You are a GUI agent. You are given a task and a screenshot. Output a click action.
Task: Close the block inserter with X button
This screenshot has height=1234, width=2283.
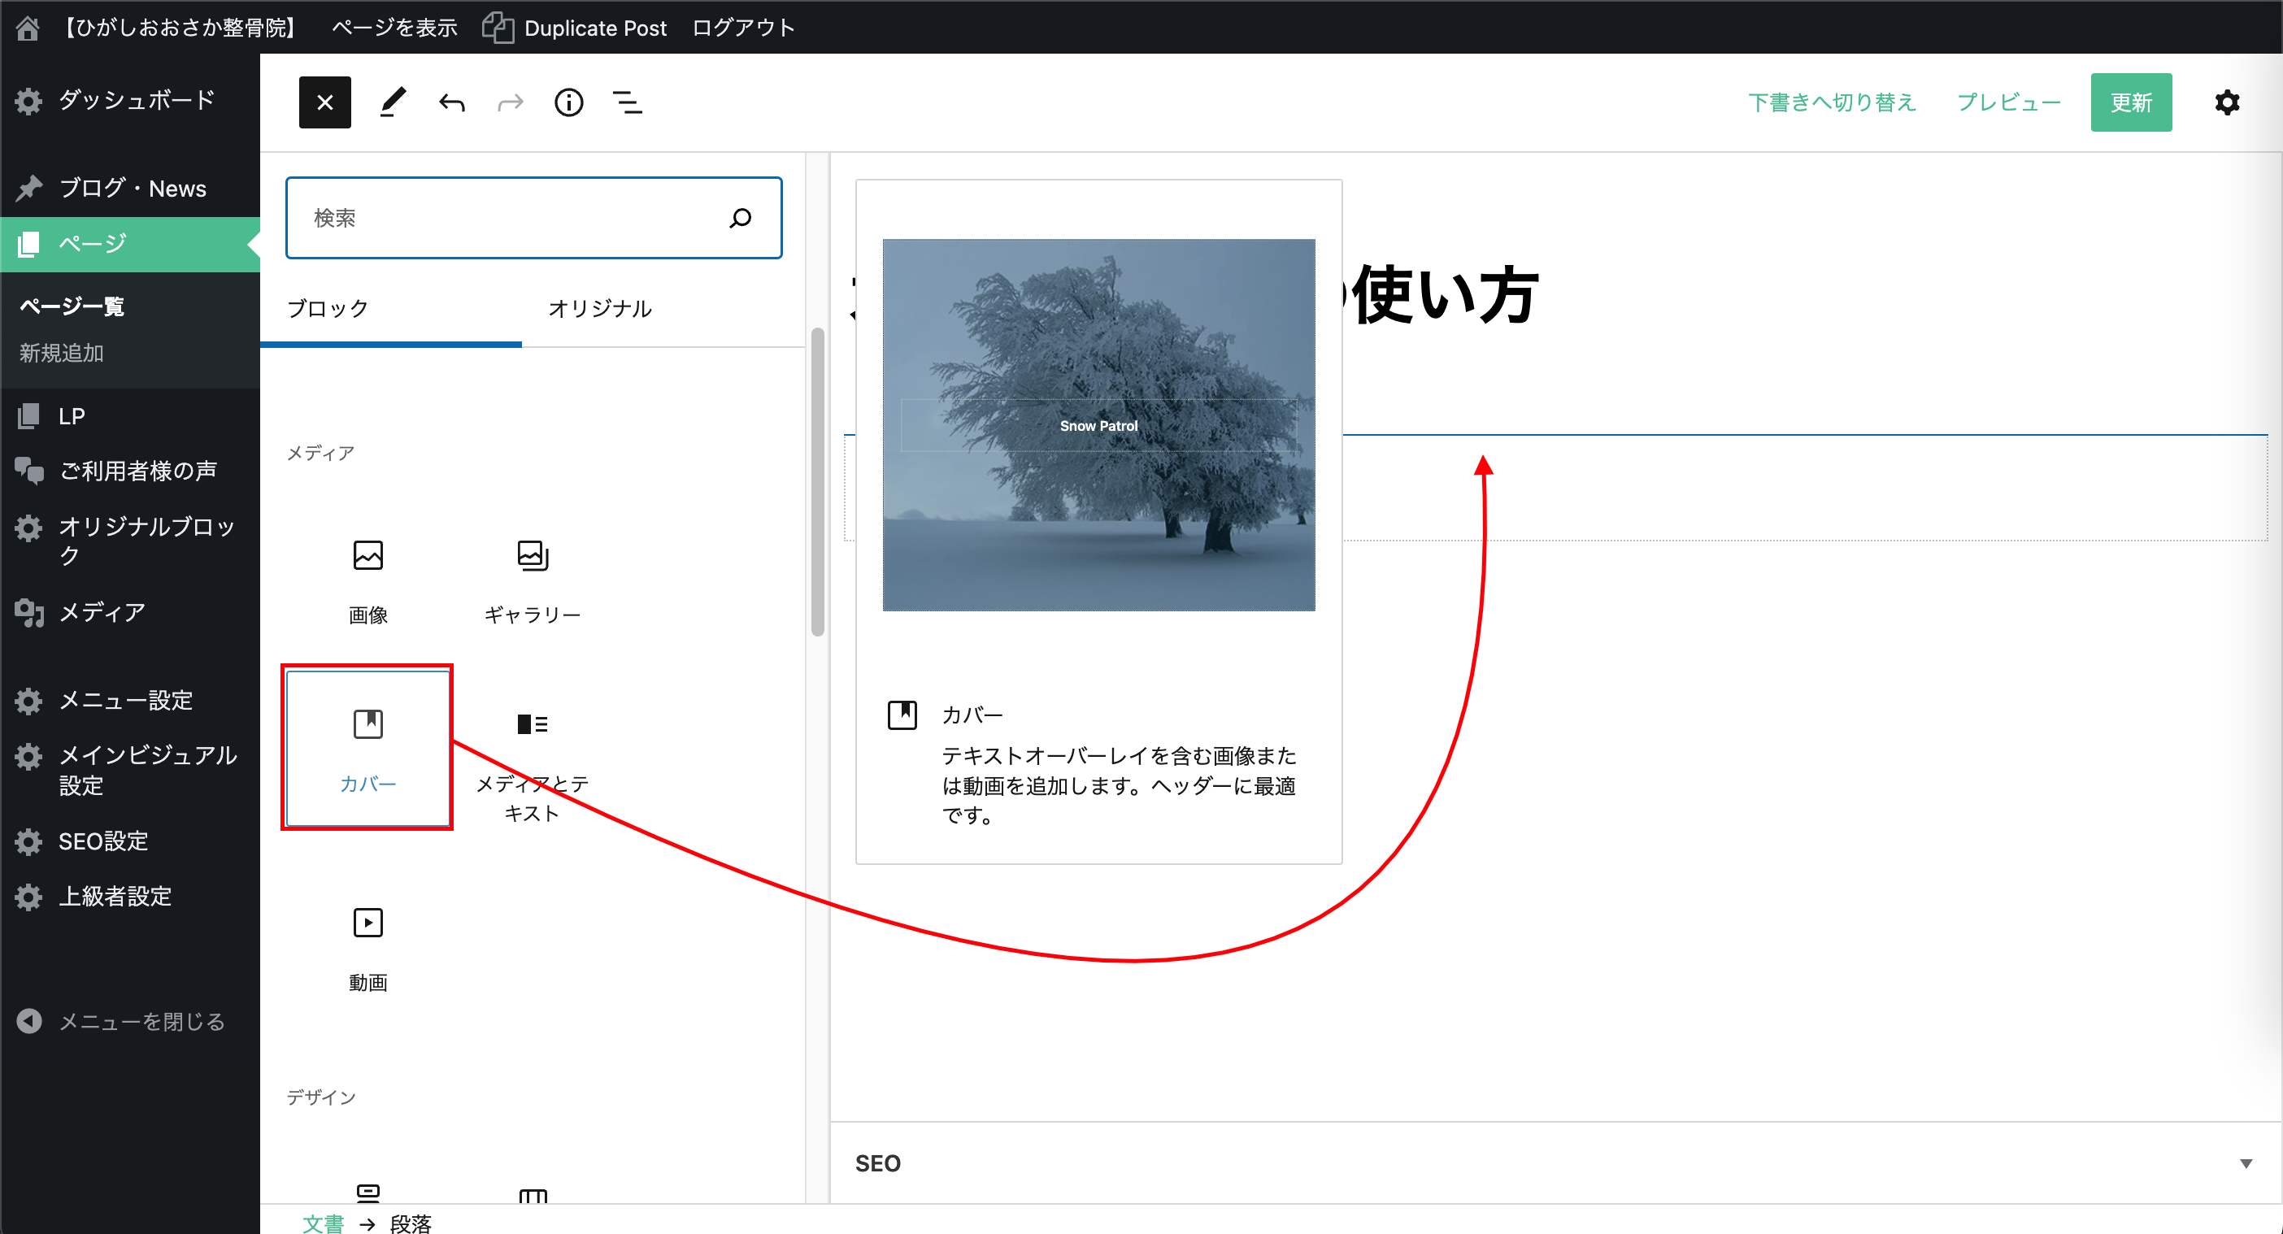tap(324, 102)
